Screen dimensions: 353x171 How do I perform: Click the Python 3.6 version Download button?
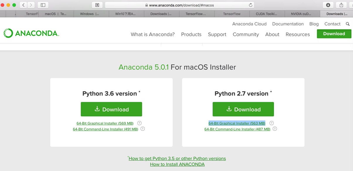[111, 109]
